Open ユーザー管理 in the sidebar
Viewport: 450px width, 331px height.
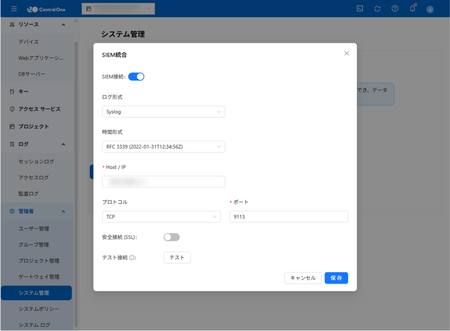(34, 228)
